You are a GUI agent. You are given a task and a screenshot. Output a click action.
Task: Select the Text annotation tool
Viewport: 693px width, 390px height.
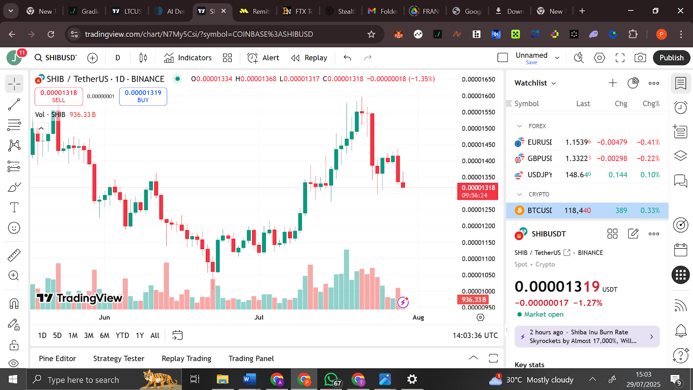(x=14, y=208)
